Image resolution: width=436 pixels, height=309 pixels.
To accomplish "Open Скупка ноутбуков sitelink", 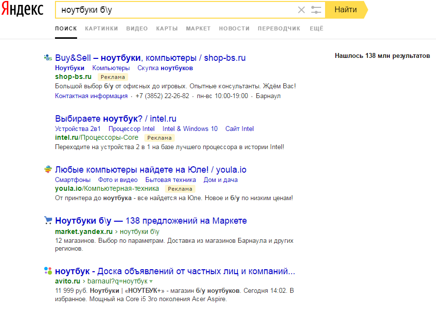I will [x=165, y=68].
